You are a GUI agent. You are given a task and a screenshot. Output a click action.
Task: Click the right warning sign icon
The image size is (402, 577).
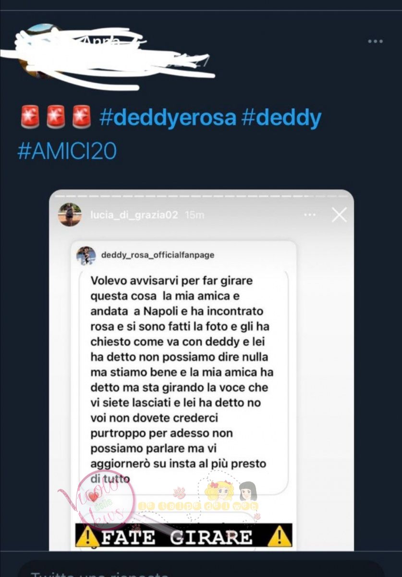[280, 536]
